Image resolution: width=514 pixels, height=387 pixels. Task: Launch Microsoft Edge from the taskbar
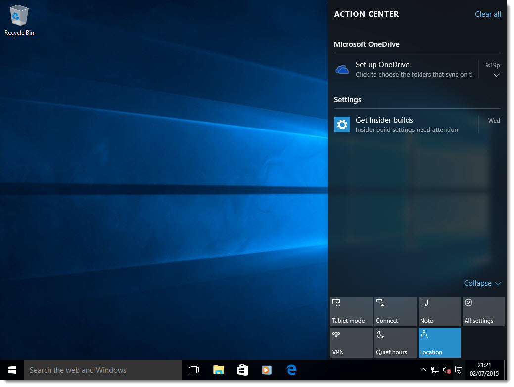(291, 369)
